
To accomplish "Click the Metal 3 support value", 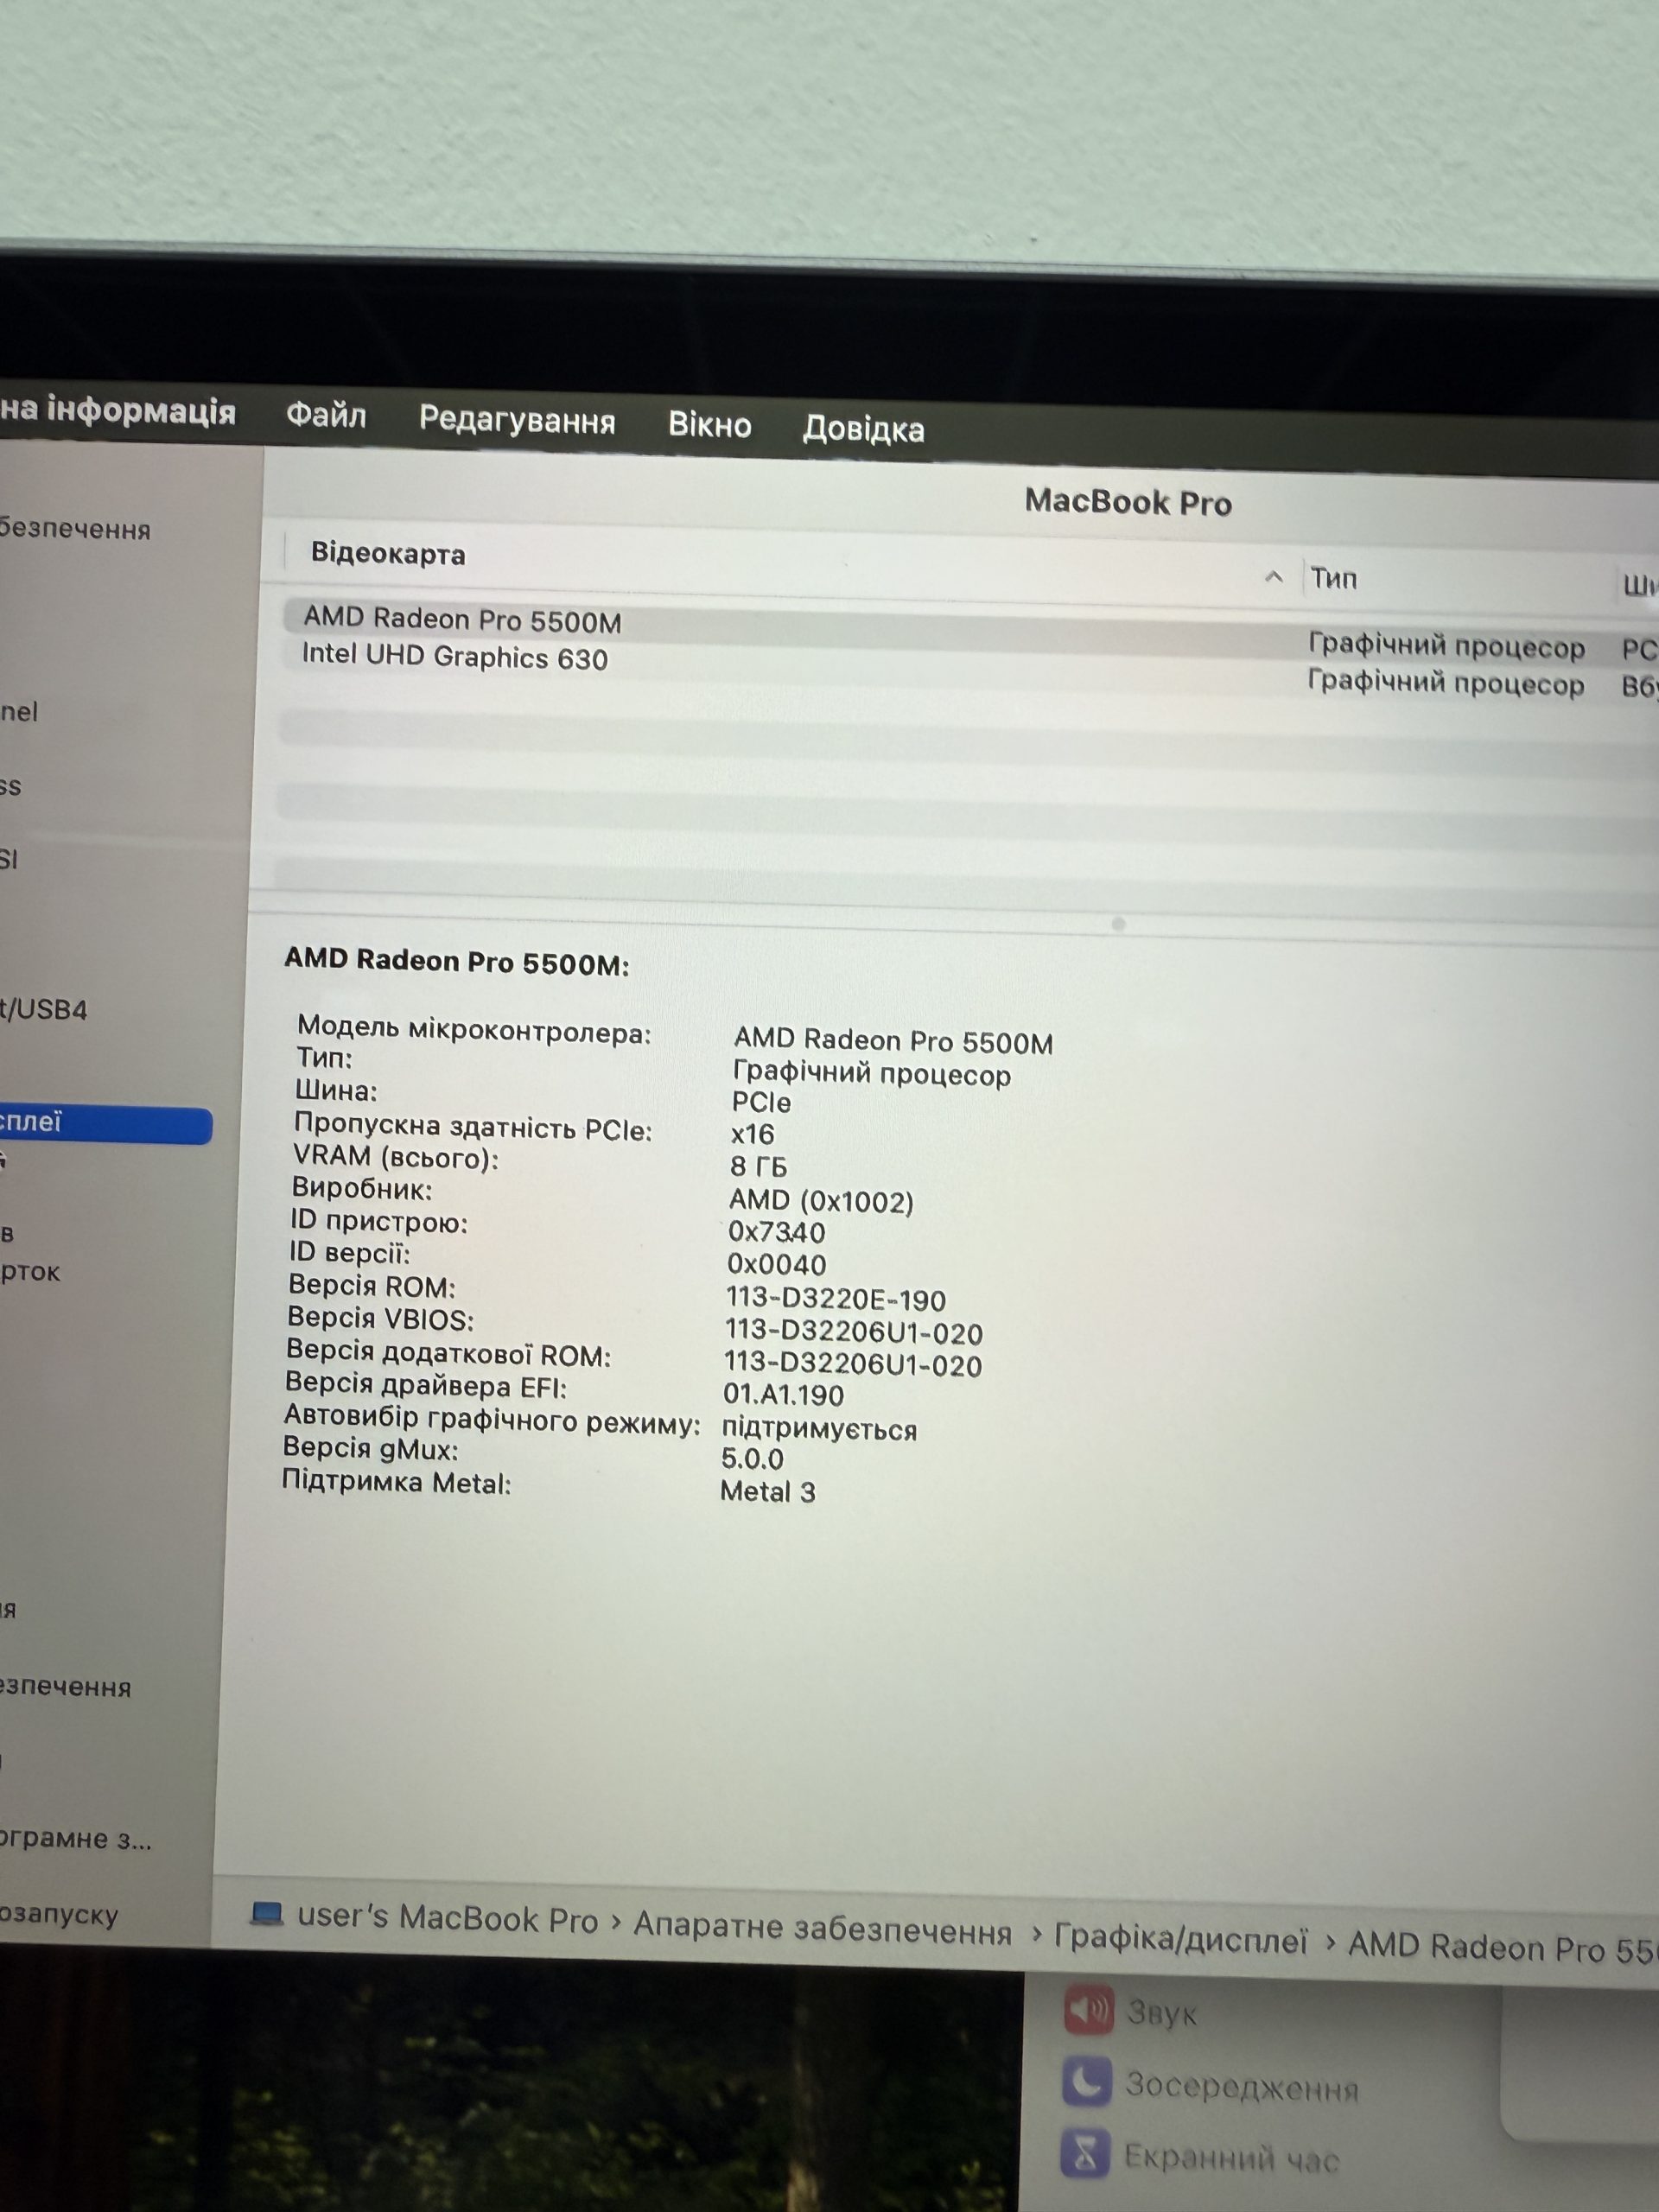I will (x=767, y=1491).
